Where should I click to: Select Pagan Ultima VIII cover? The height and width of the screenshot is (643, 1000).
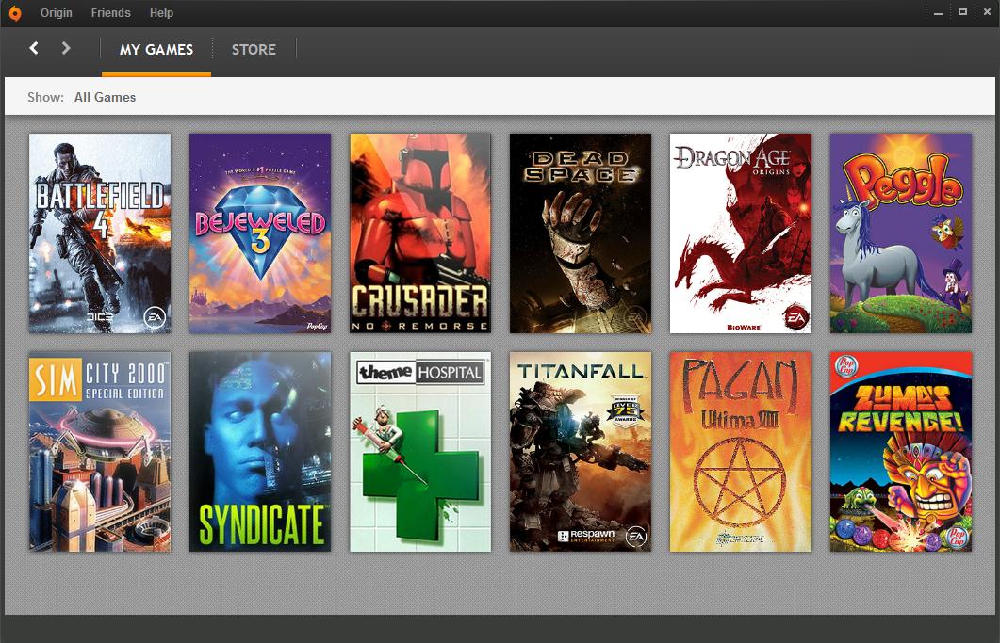(741, 452)
